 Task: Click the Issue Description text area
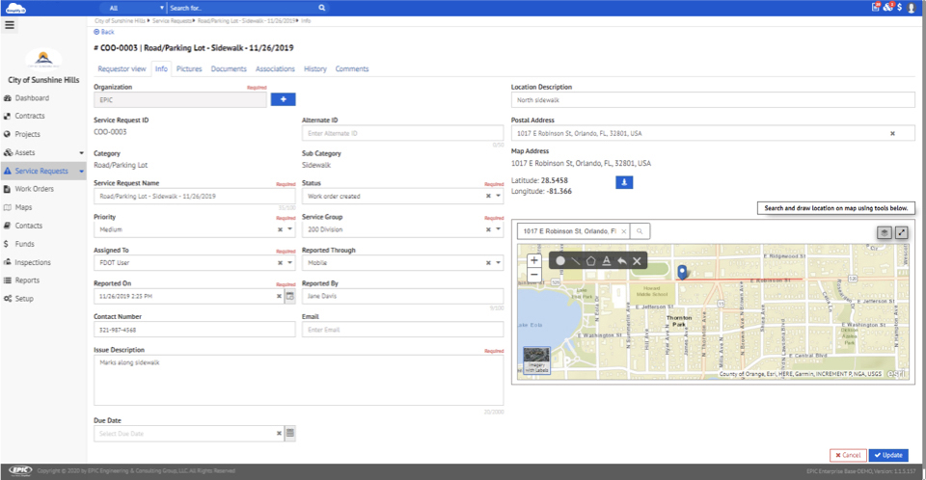coord(299,381)
